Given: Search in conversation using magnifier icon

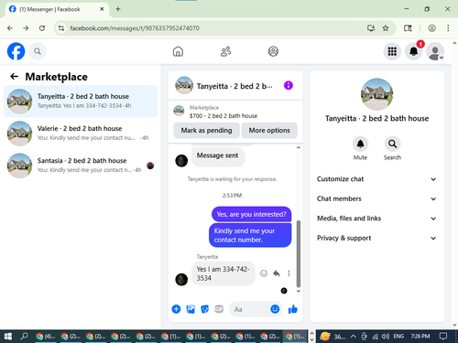Looking at the screenshot, I should tap(392, 144).
